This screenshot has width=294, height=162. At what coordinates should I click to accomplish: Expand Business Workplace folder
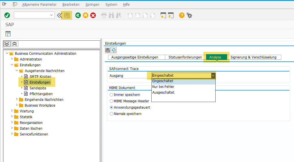click(17, 105)
